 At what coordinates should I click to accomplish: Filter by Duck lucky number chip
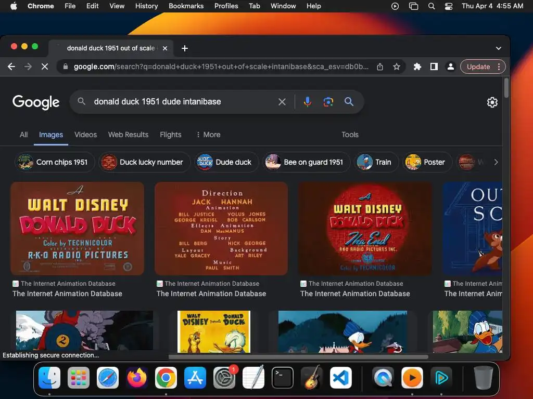pos(145,162)
